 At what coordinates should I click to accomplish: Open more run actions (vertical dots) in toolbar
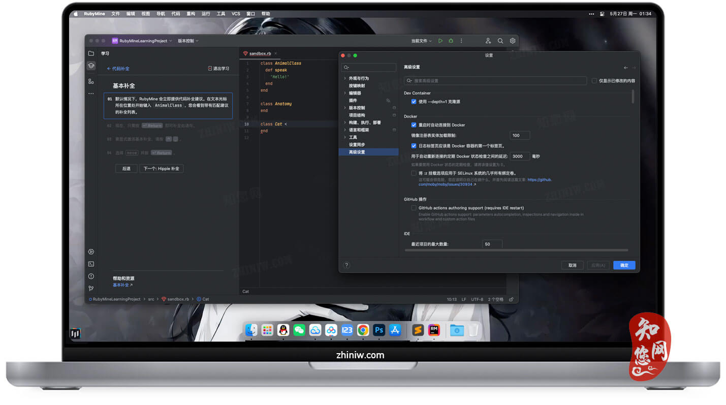pos(461,41)
